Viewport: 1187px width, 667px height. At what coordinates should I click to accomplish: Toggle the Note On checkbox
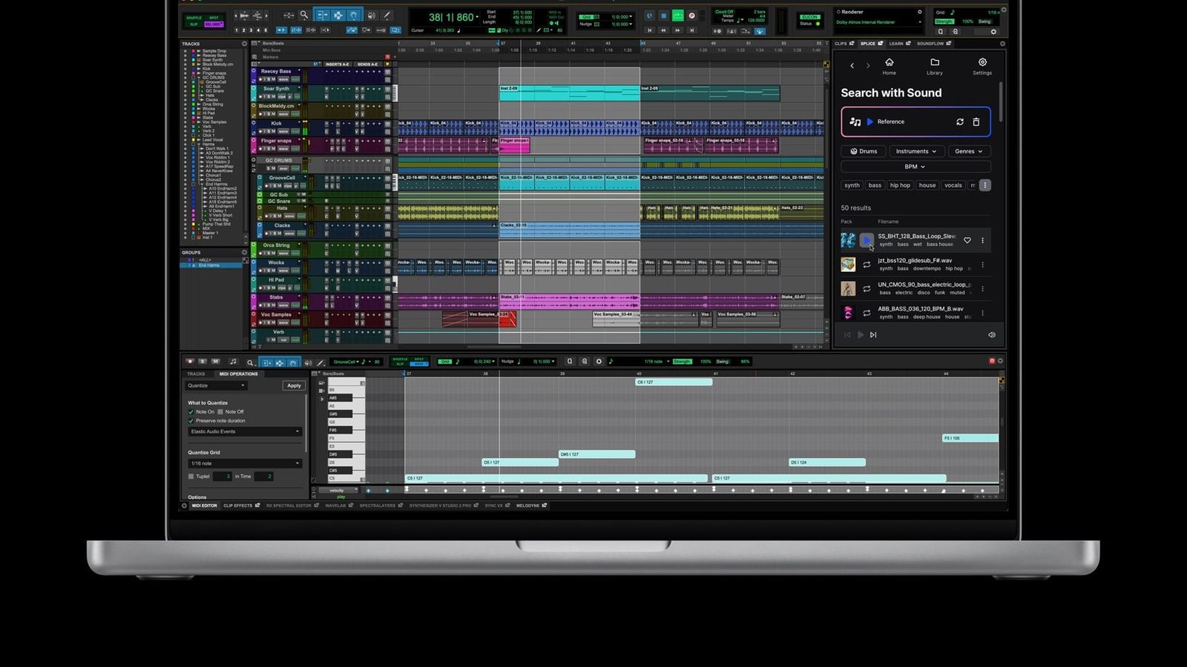click(x=191, y=412)
